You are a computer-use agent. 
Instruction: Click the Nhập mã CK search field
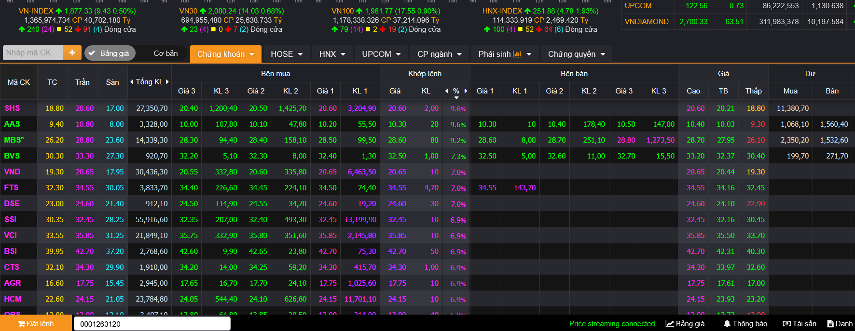pyautogui.click(x=33, y=53)
